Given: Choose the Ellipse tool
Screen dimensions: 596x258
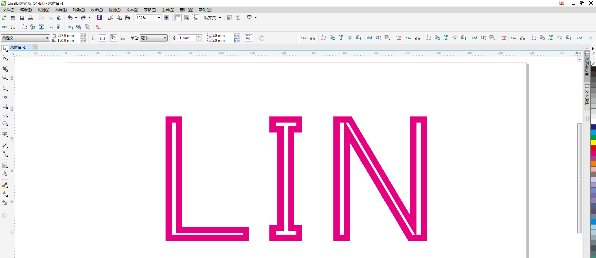Looking at the screenshot, I should pyautogui.click(x=5, y=115).
